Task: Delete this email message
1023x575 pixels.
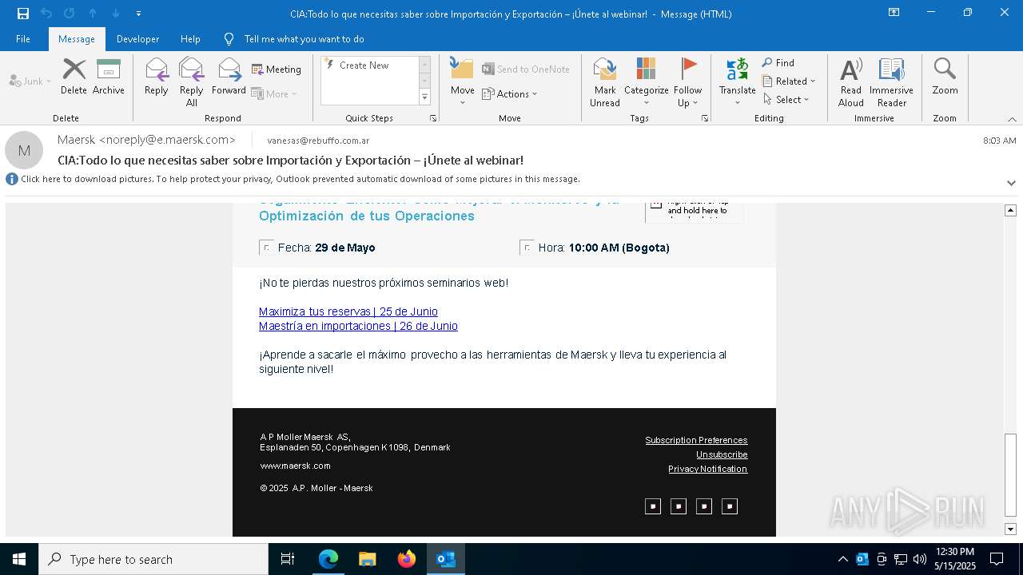Action: (74, 77)
